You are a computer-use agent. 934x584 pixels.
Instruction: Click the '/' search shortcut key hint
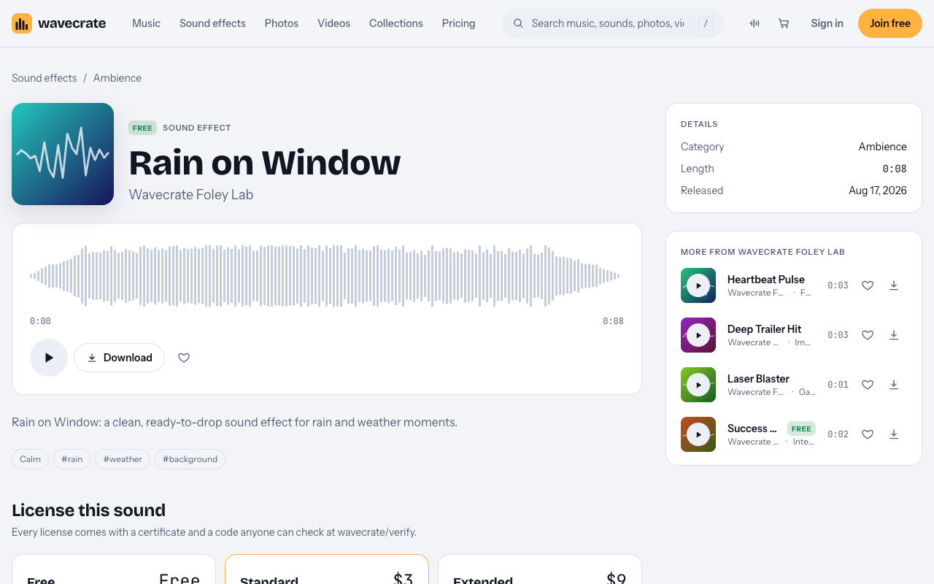coord(706,23)
